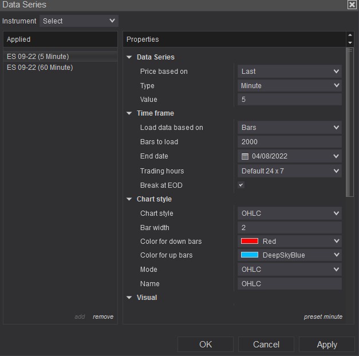Open the Instrument Select dropdown
Image resolution: width=359 pixels, height=356 pixels.
point(79,21)
